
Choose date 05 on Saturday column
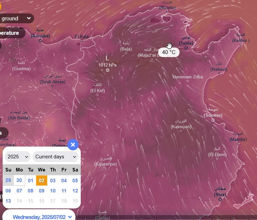pos(75,180)
